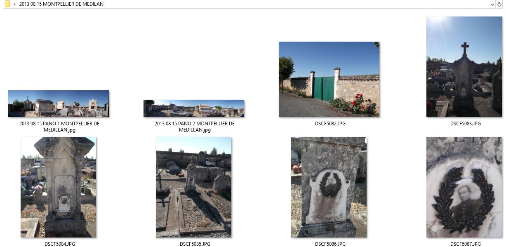Click the 2013 08 15 MONTPELLIER DE MEDILAN path
506x247 pixels.
pyautogui.click(x=61, y=4)
